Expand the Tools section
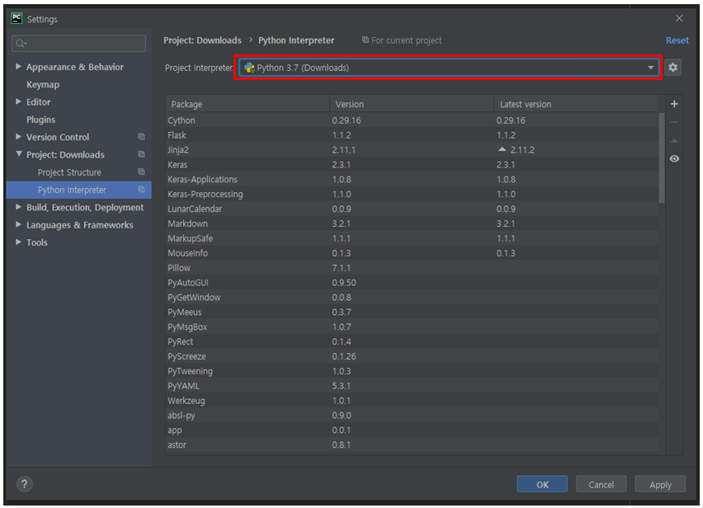 coord(18,242)
